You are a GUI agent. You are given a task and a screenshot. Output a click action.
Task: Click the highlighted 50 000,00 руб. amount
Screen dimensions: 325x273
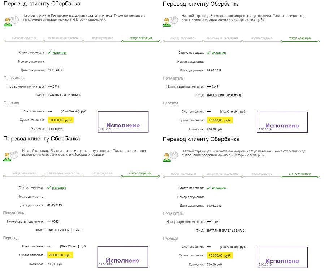pos(61,120)
